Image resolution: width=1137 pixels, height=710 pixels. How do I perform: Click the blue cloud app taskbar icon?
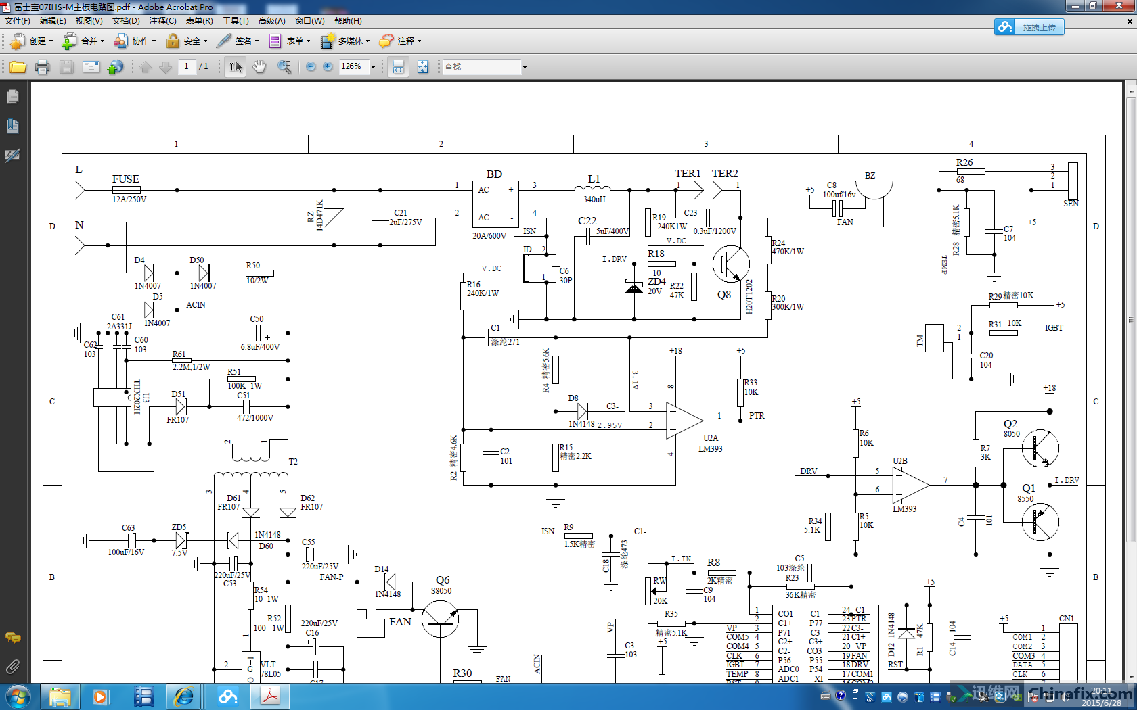tap(228, 696)
